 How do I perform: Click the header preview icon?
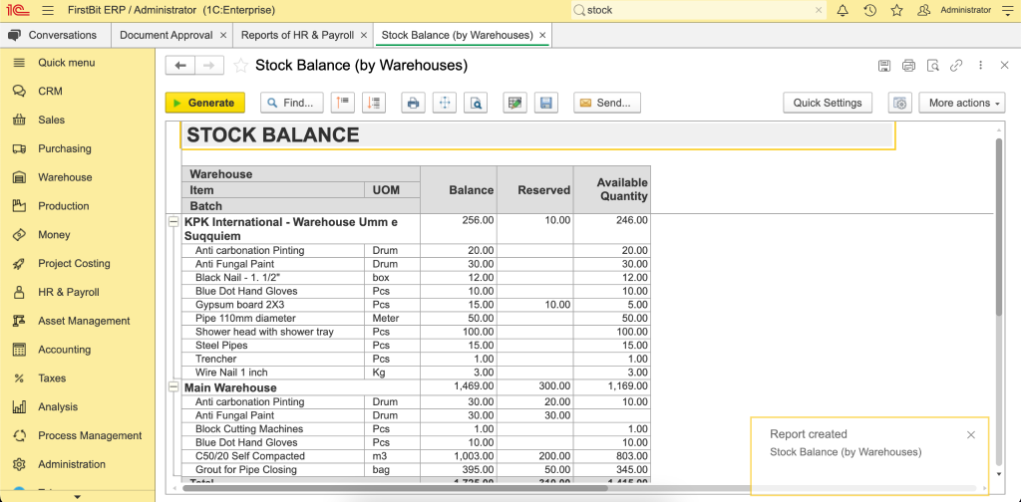coord(933,66)
